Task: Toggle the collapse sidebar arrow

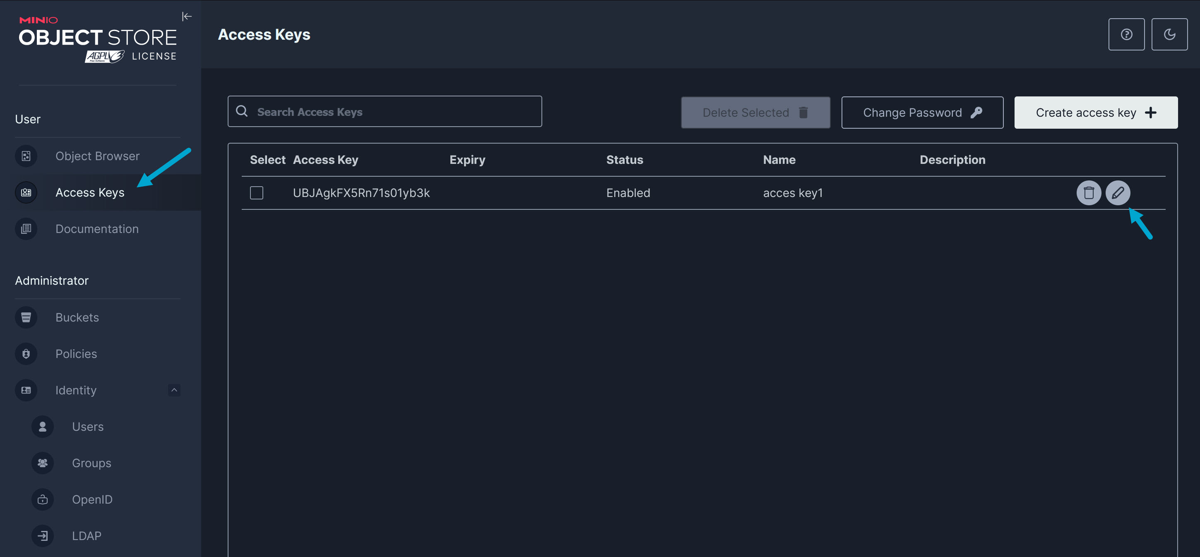Action: (x=187, y=15)
